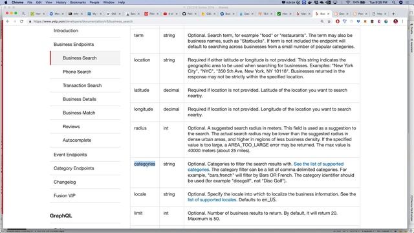Open Spotlight search in menu bar
414x233 pixels.
[394, 3]
